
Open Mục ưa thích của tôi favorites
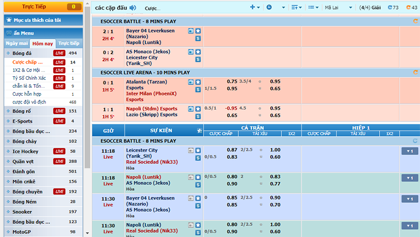click(x=43, y=20)
